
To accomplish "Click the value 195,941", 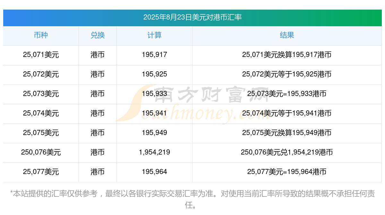I will pyautogui.click(x=154, y=113).
